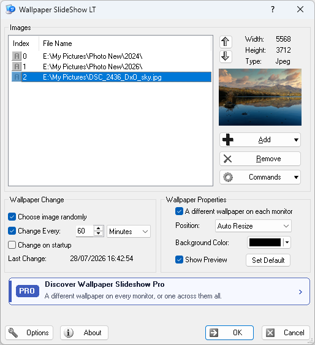Remove the selected image from list
The width and height of the screenshot is (315, 345).
pyautogui.click(x=260, y=159)
